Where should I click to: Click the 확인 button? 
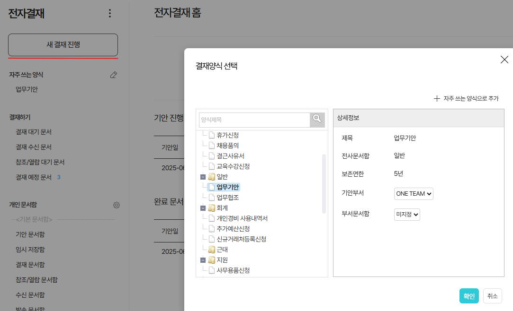(x=469, y=296)
